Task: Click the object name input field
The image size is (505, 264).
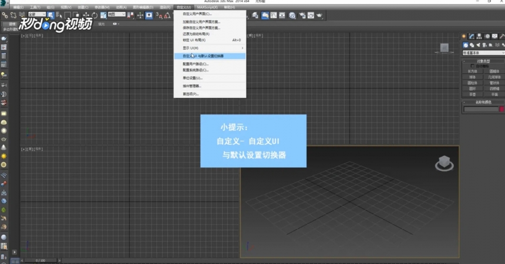Action: point(481,109)
